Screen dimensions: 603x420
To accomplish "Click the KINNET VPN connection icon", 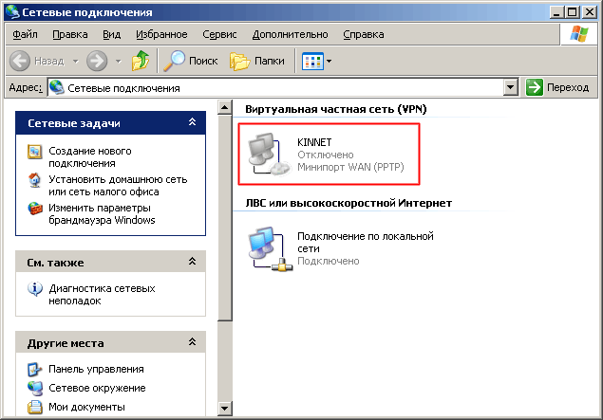I will click(266, 154).
